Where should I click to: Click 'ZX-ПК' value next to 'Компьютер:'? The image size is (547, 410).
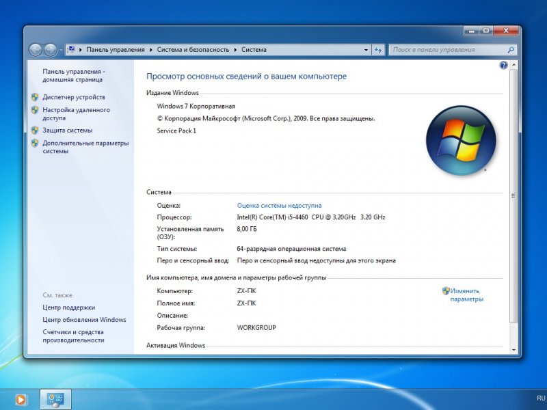246,291
